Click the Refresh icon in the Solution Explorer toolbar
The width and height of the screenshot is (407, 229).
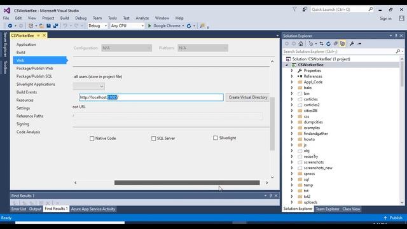(x=328, y=44)
